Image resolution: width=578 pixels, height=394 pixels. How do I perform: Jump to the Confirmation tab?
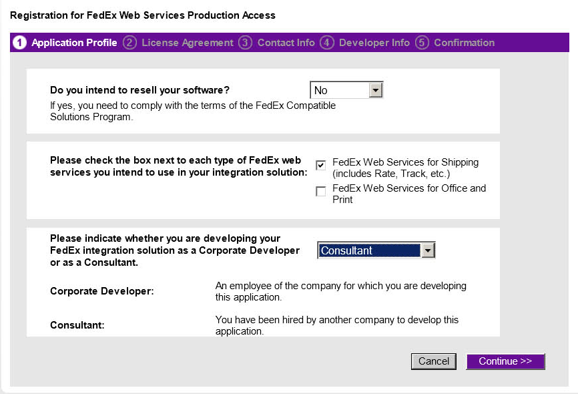coord(464,43)
